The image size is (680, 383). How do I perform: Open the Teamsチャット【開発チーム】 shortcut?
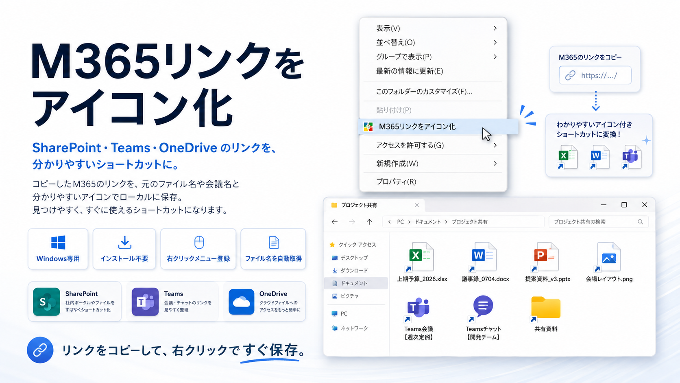coord(483,319)
